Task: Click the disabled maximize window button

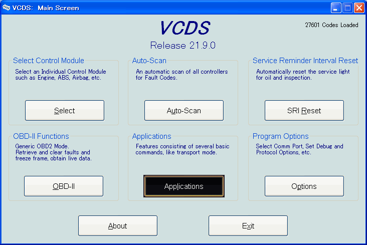Action: (347, 8)
